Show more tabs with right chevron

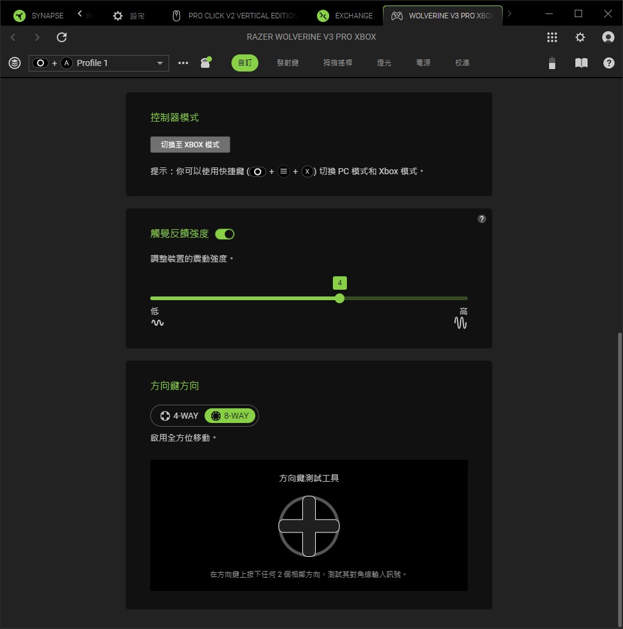(509, 14)
